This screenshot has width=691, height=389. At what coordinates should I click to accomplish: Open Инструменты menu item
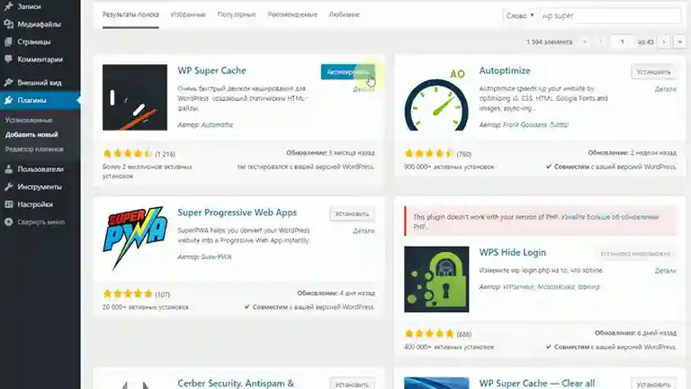(x=40, y=186)
